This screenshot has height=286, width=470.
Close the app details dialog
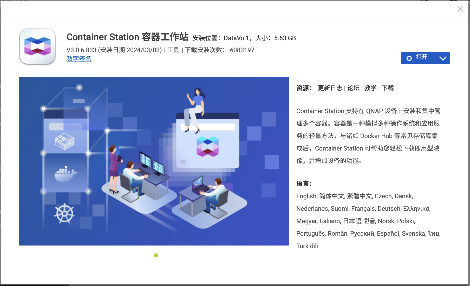point(460,9)
